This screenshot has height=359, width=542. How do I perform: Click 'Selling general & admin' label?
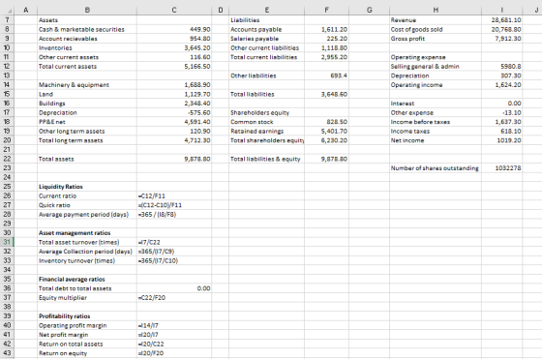coord(425,67)
